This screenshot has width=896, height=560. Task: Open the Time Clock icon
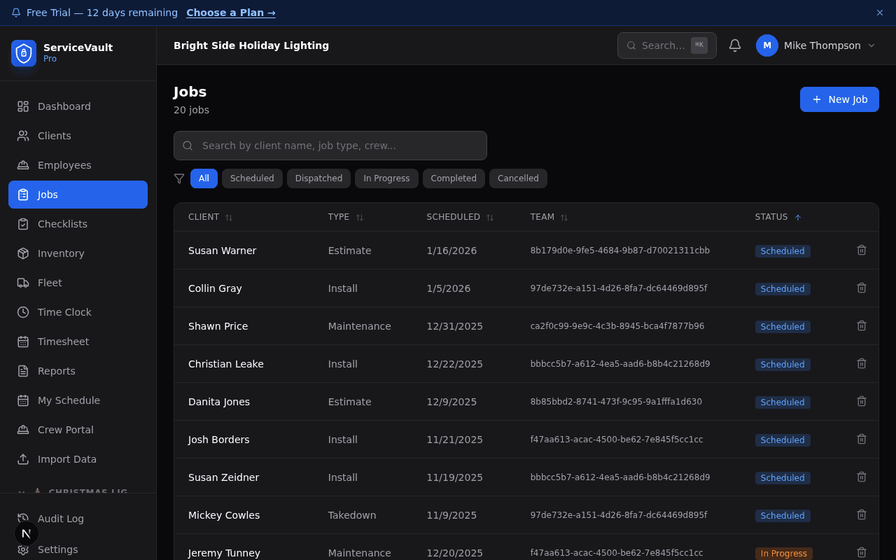[x=22, y=312]
